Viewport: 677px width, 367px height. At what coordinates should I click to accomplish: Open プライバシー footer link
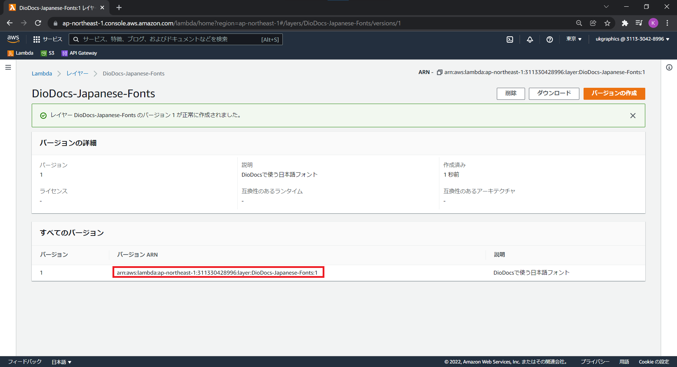click(x=595, y=362)
